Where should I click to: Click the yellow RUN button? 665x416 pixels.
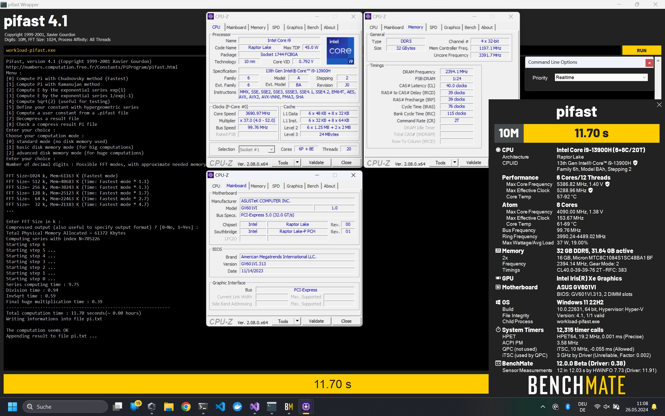tap(641, 50)
